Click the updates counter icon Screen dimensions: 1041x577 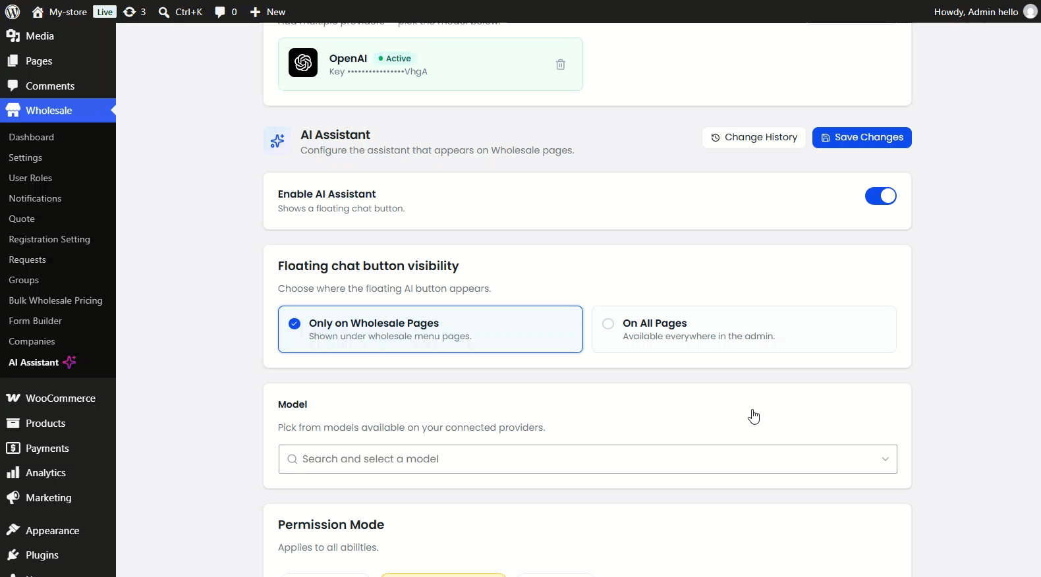coord(129,12)
